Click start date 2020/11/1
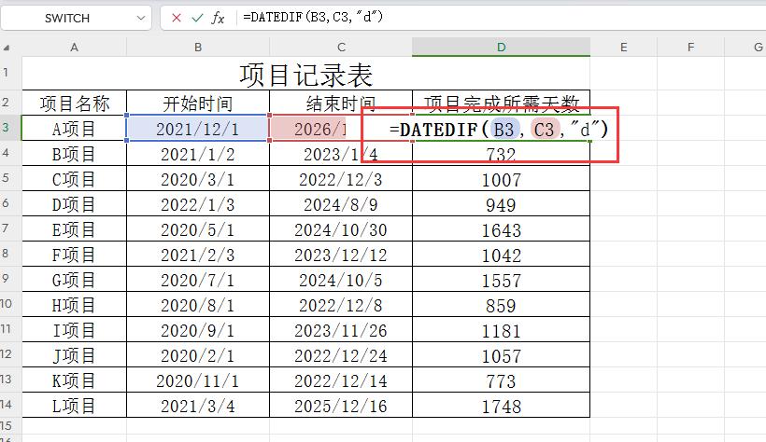766x442 pixels. pyautogui.click(x=198, y=380)
